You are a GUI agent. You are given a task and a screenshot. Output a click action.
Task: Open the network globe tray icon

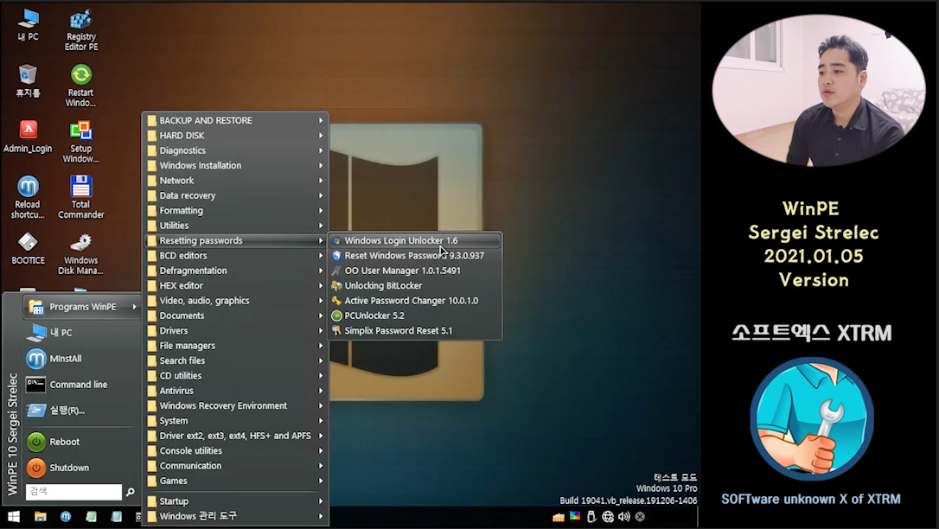coord(608,516)
